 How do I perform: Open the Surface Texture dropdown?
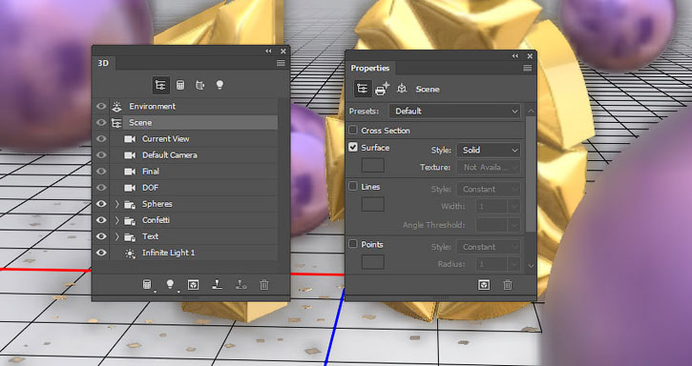(x=489, y=167)
